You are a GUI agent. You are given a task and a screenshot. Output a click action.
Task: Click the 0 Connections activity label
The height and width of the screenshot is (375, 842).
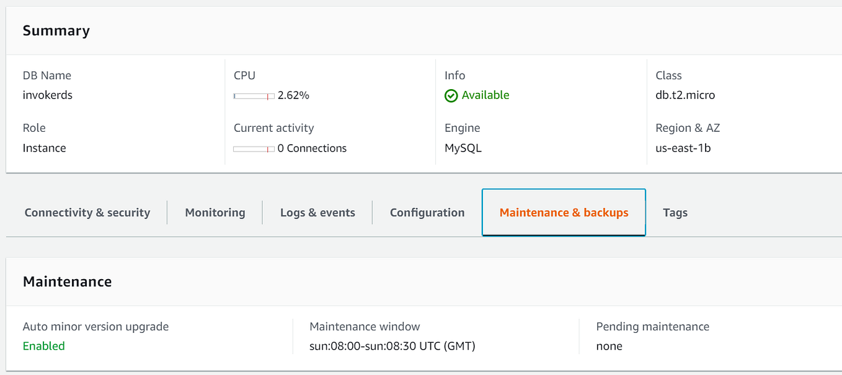coord(312,149)
